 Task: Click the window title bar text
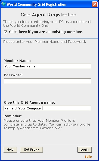click(x=36, y=4)
